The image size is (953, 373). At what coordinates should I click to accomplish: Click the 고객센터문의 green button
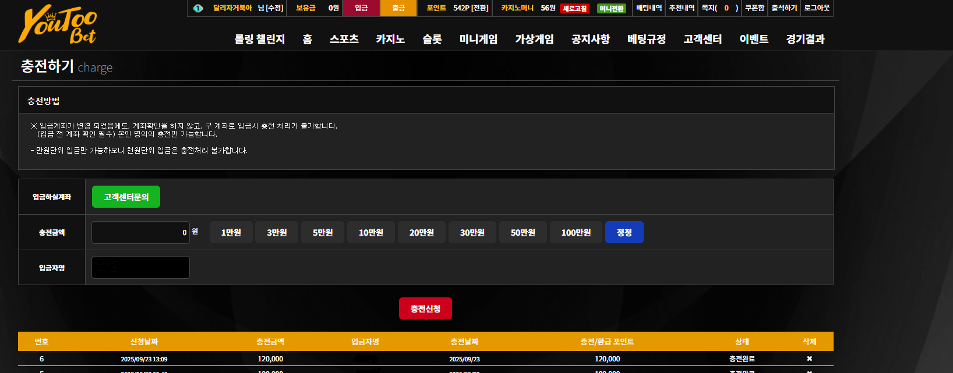click(x=126, y=197)
